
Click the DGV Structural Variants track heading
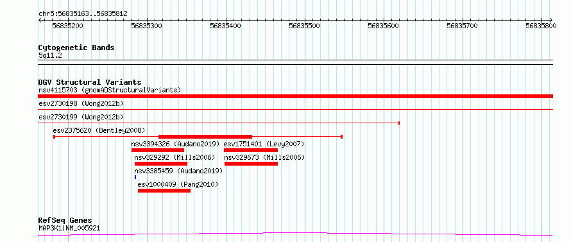point(90,82)
